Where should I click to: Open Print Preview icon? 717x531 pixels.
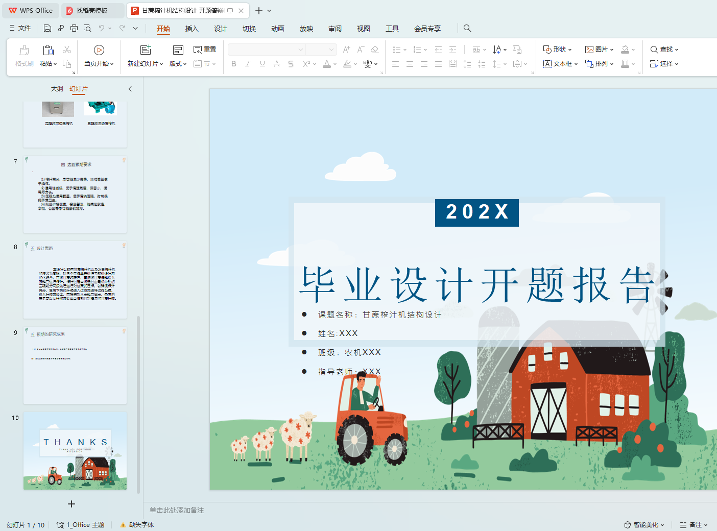click(87, 28)
